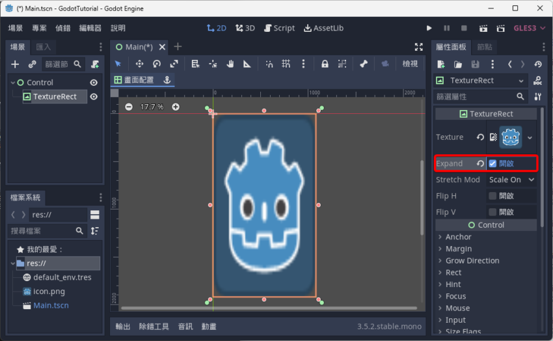Screen dimensions: 553x341
Task: Open the 專案 project menu
Action: coord(39,28)
